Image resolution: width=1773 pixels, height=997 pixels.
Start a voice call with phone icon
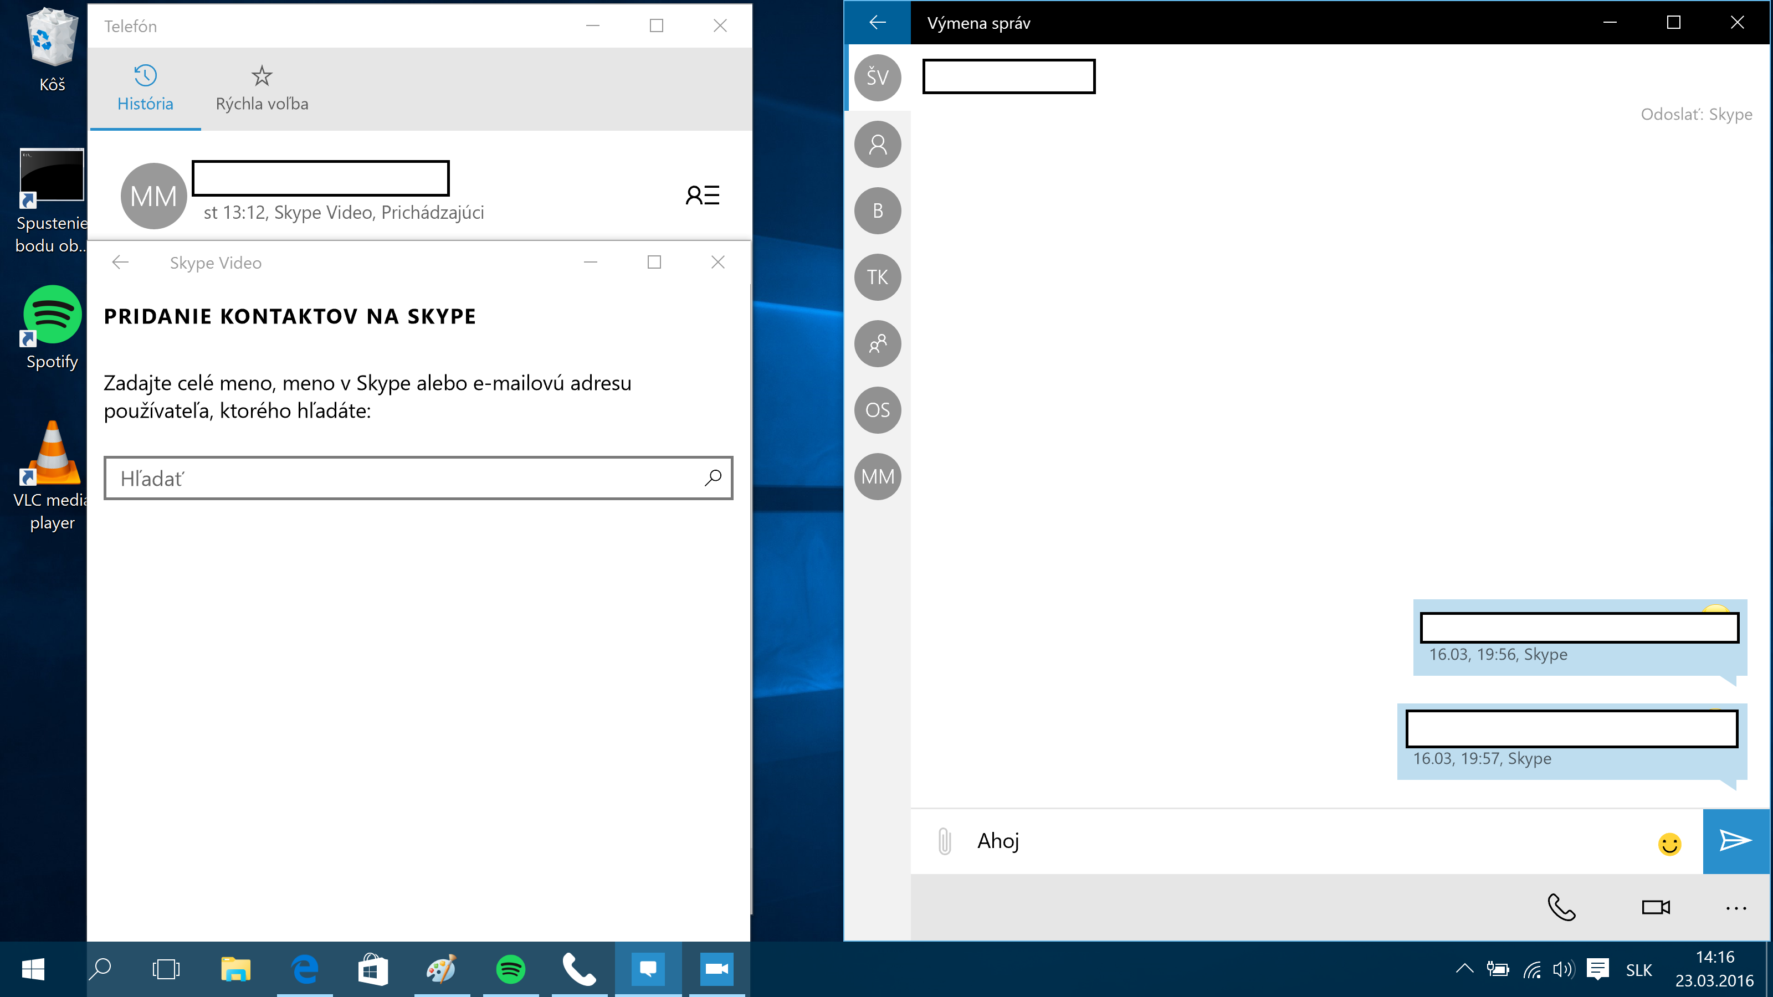(x=1561, y=907)
